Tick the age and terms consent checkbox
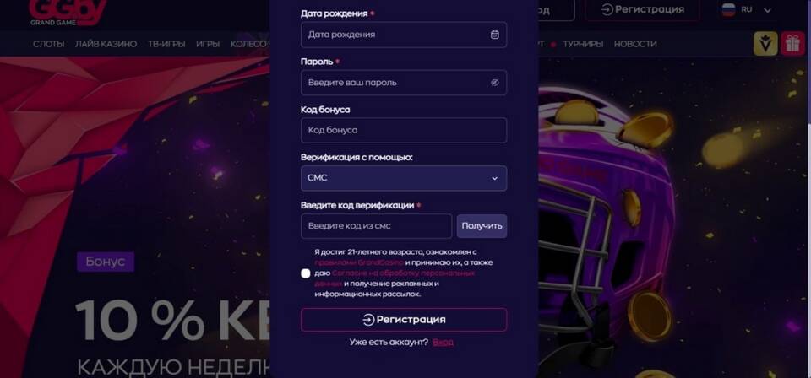Screen dimensions: 811x378 coord(306,273)
